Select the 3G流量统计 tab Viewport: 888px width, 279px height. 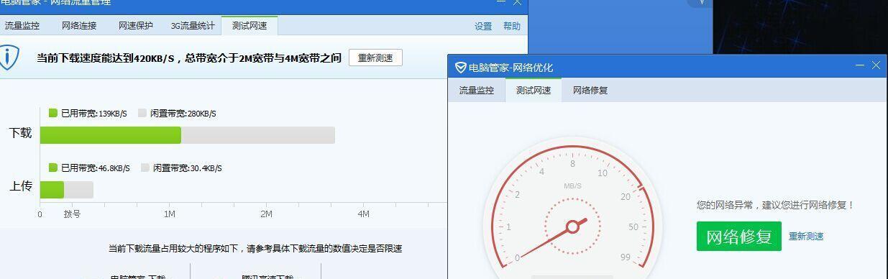pyautogui.click(x=193, y=26)
